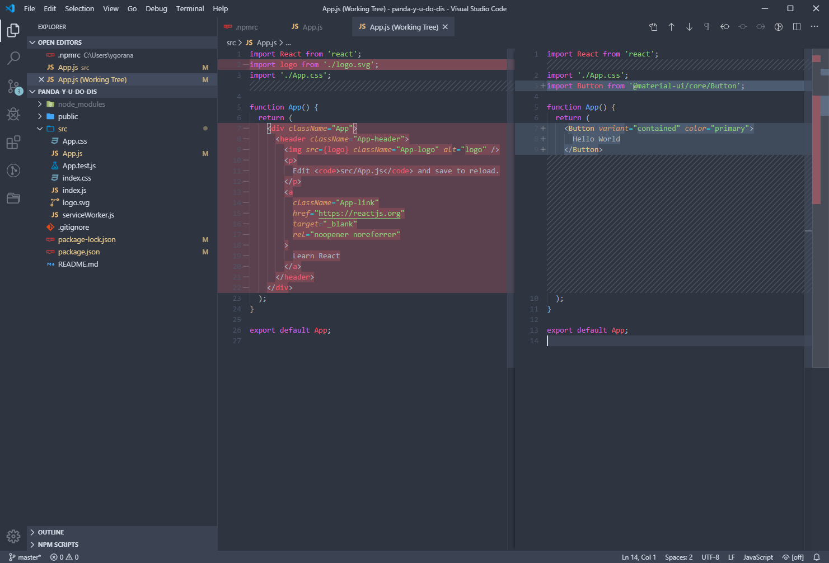829x563 pixels.
Task: Click master* branch in status bar
Action: (x=25, y=557)
